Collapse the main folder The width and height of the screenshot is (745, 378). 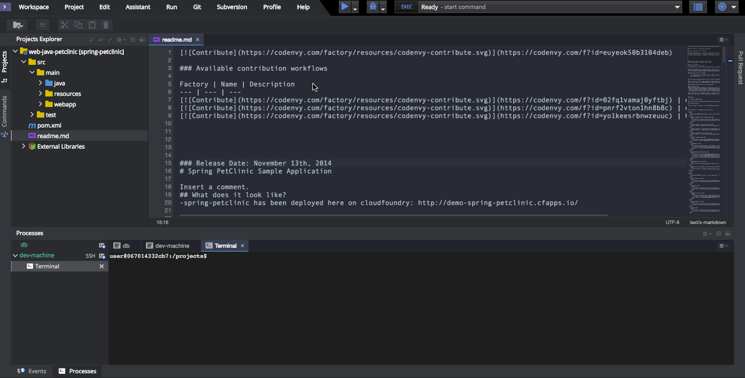[x=32, y=73]
